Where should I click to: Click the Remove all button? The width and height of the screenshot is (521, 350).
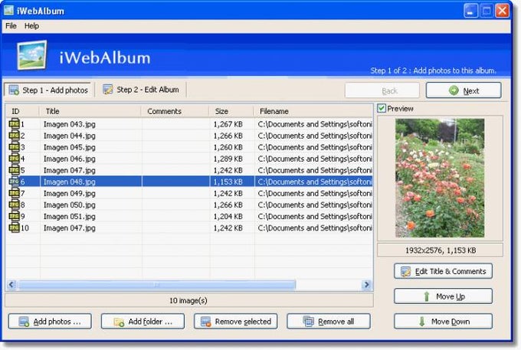coord(328,322)
